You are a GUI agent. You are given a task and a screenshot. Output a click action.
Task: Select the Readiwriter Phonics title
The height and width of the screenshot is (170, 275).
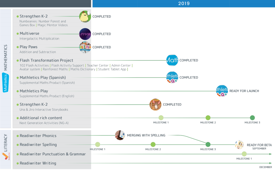click(38, 136)
